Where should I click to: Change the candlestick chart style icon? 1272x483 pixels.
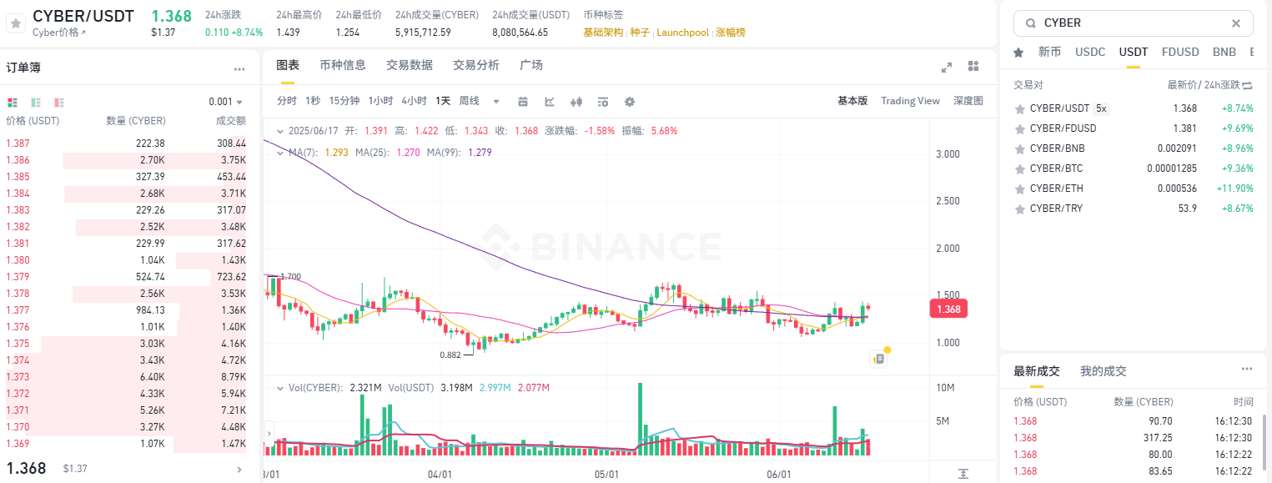(x=576, y=102)
